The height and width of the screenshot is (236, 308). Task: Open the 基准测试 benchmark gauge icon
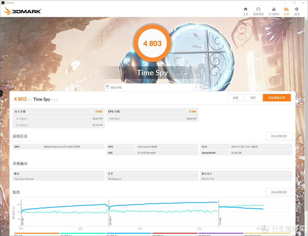(x=258, y=11)
